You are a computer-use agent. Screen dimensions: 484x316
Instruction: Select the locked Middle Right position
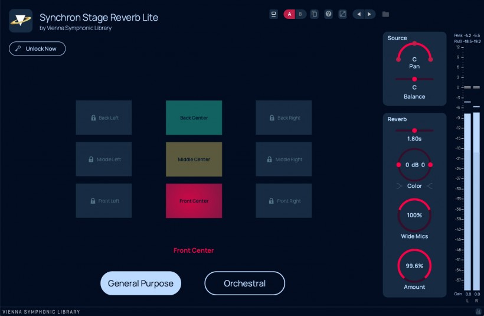(x=284, y=159)
